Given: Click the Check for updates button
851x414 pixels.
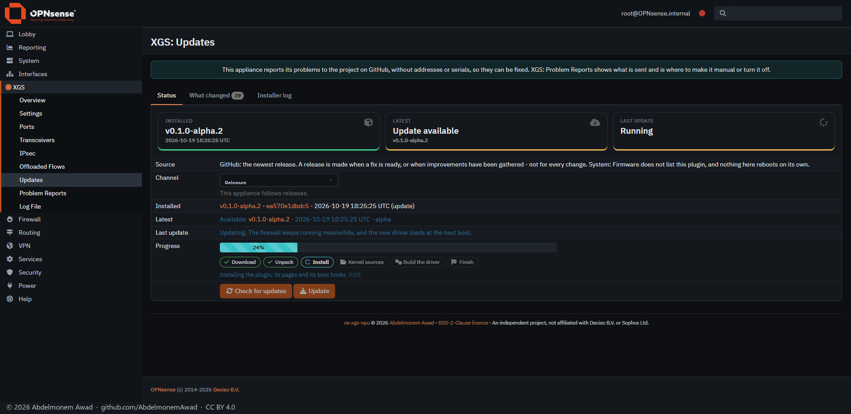Looking at the screenshot, I should tap(256, 291).
